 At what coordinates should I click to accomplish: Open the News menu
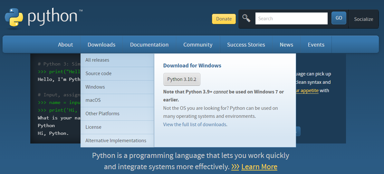[x=286, y=45]
